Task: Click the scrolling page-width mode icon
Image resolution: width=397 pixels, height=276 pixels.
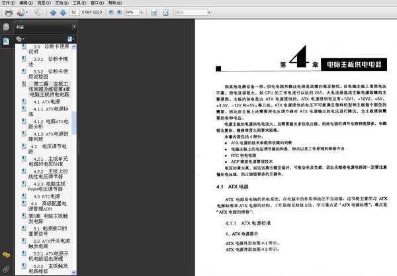Action: (154, 12)
